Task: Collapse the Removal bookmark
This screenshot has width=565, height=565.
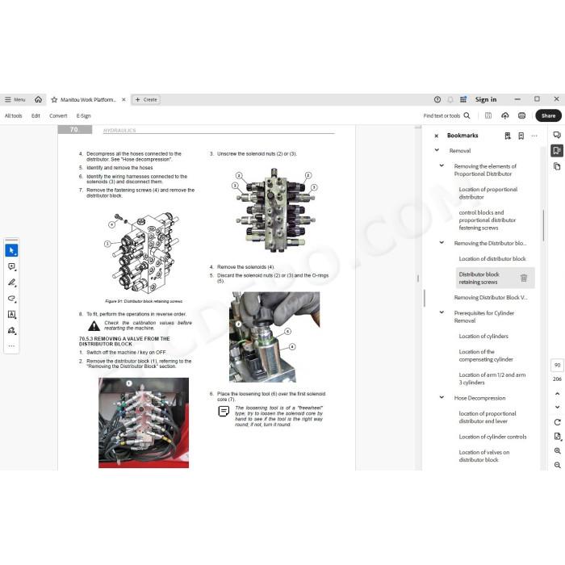Action: pos(437,150)
